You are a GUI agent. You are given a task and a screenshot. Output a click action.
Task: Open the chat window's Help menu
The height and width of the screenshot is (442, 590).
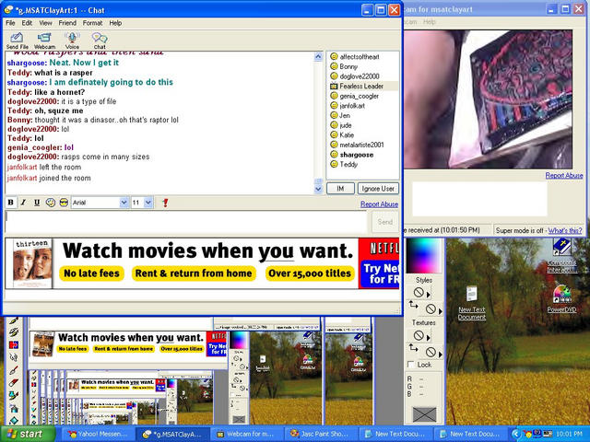point(115,23)
